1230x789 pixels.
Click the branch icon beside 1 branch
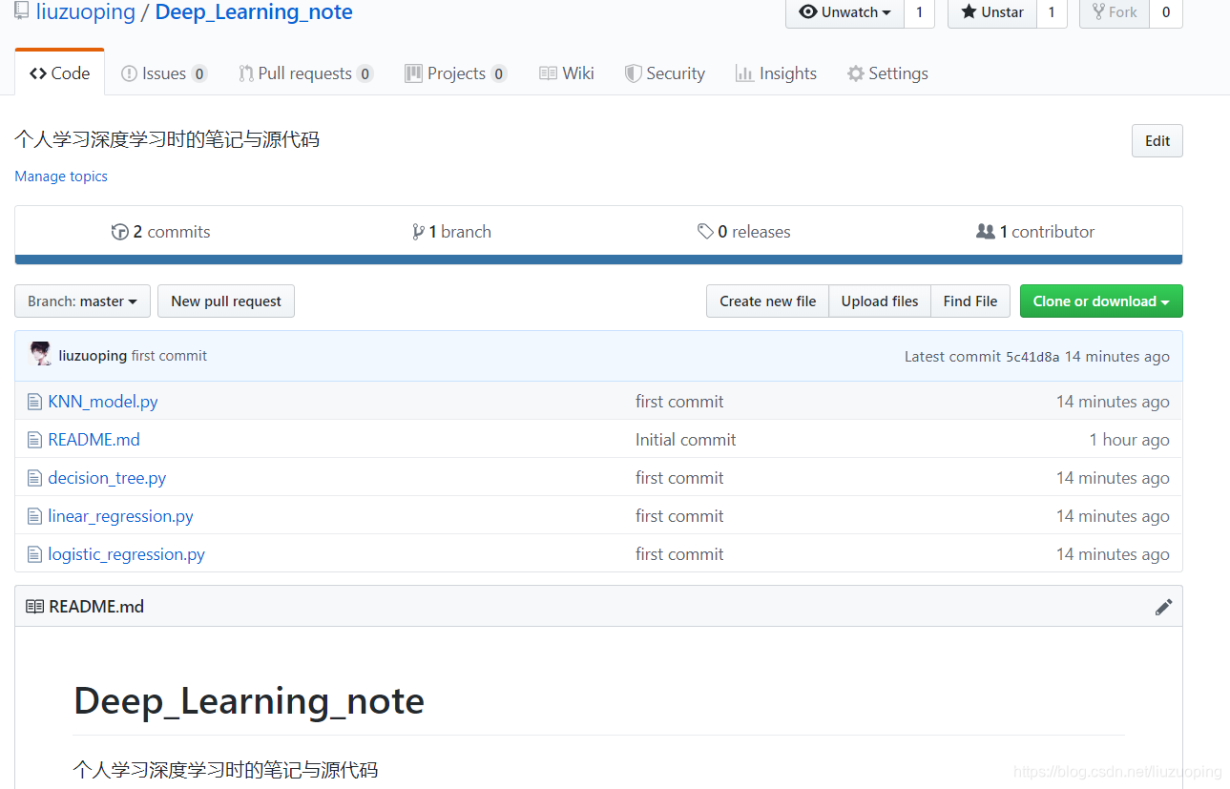point(418,232)
